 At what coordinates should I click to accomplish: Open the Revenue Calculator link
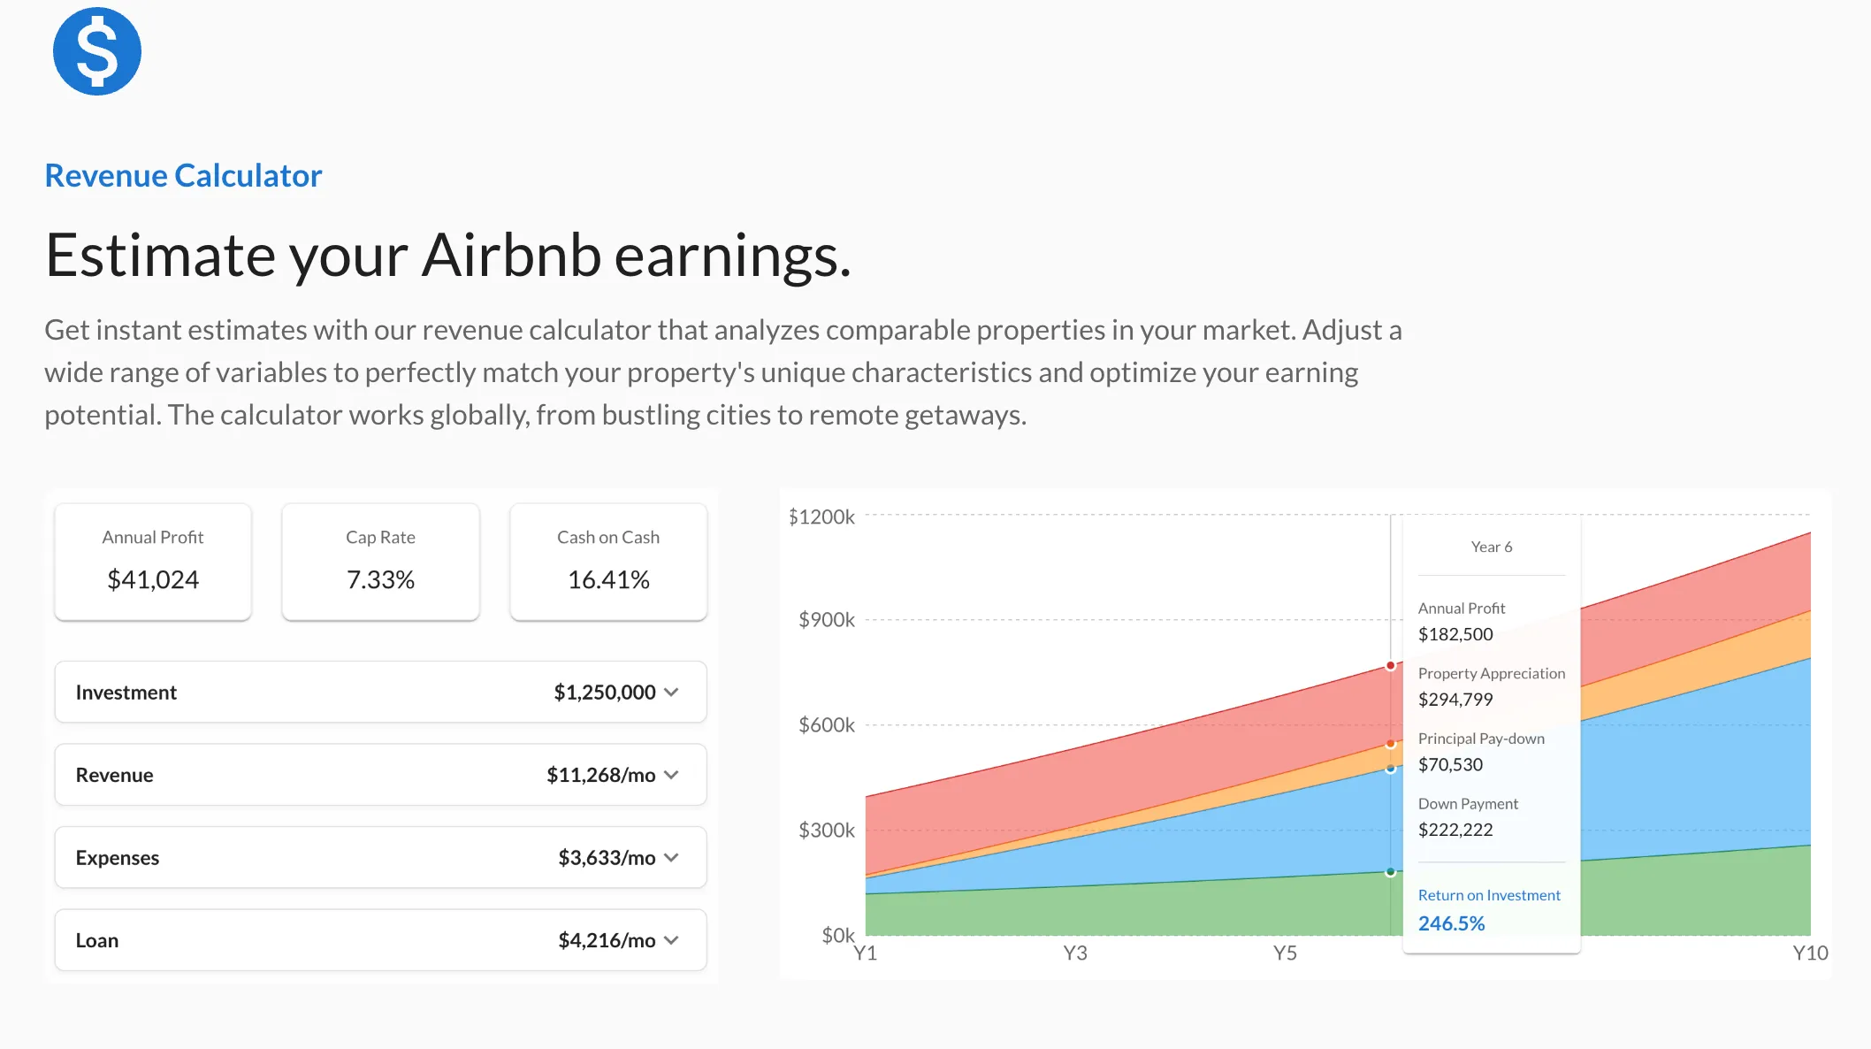point(182,175)
